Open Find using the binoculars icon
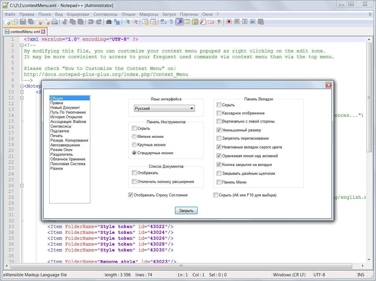Screen dimensions: 376x281 coord(109,22)
